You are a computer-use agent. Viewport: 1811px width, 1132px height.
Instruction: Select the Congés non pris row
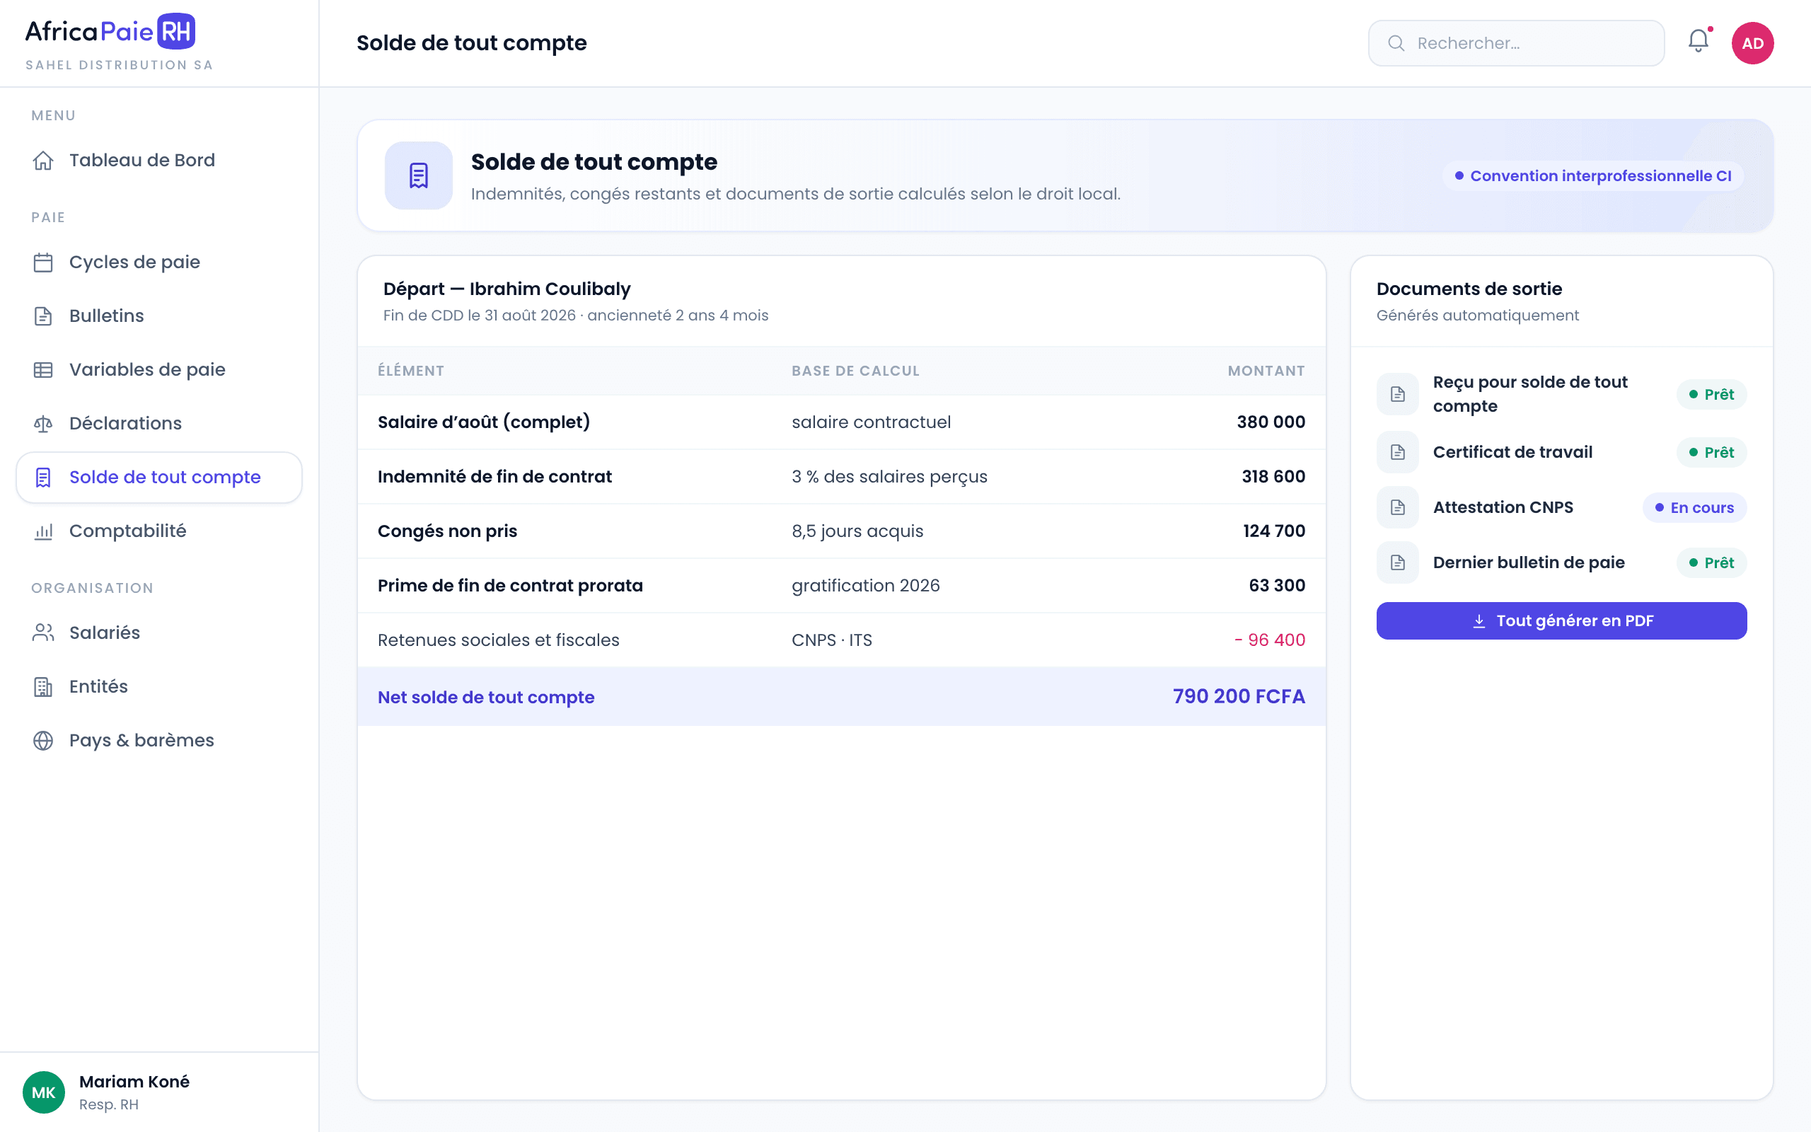(841, 531)
